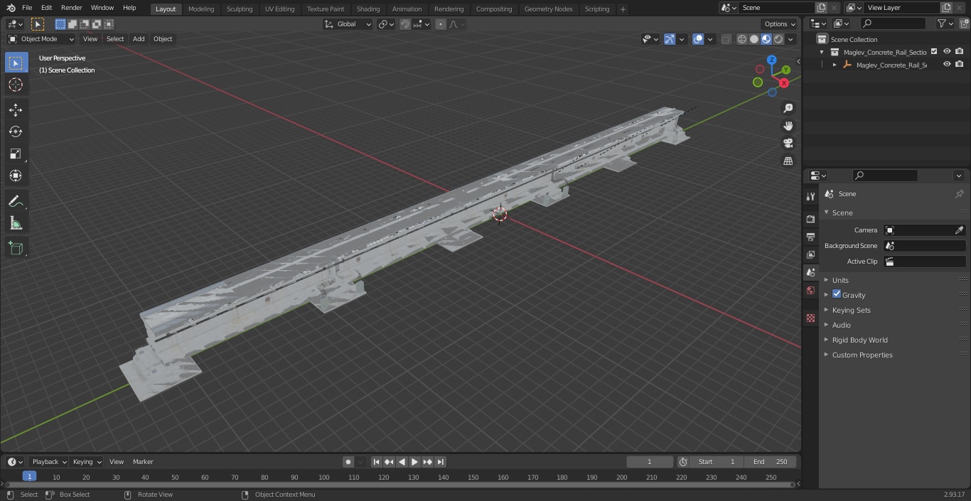
Task: Toggle X-ray view
Action: coord(726,39)
